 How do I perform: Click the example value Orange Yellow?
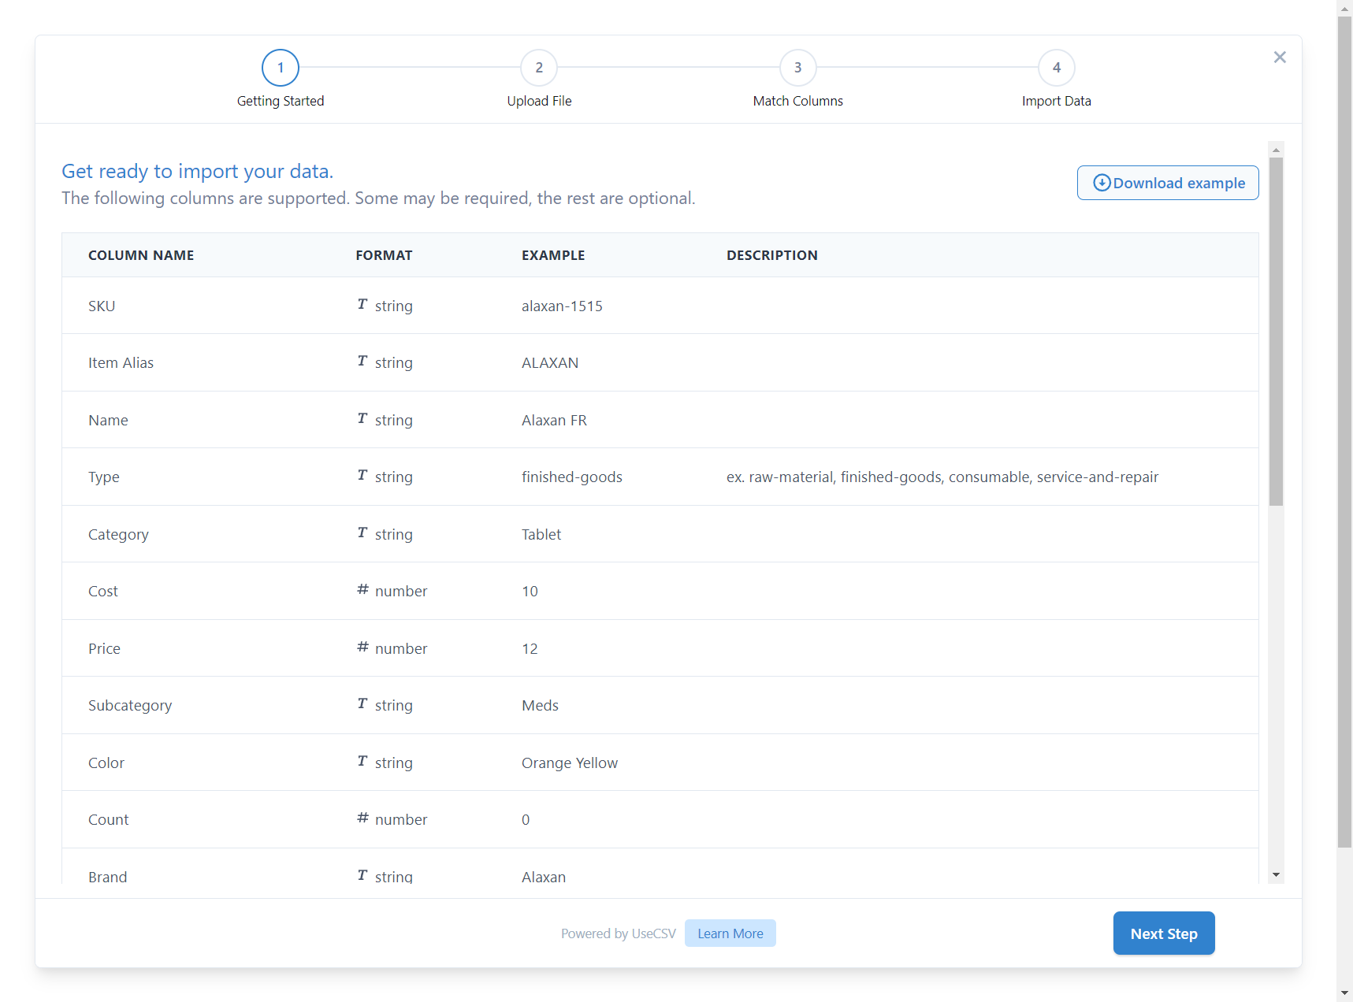point(570,763)
